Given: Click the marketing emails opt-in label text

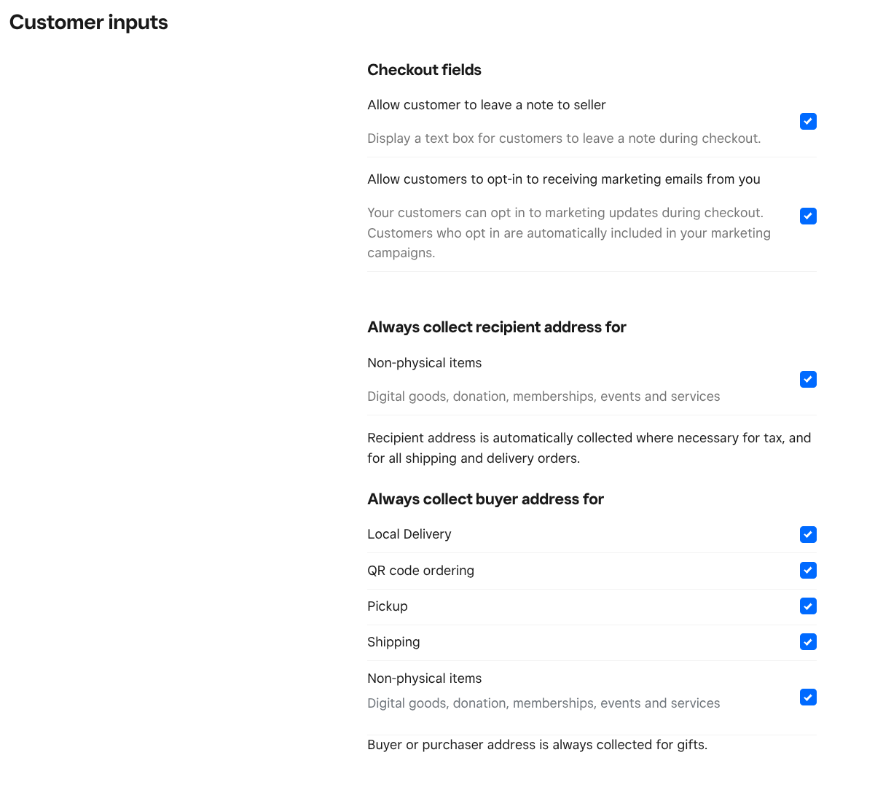Looking at the screenshot, I should (x=563, y=179).
